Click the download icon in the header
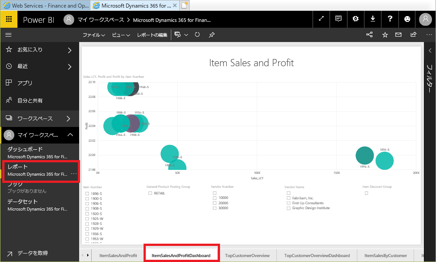Viewport: 436px width, 262px height. tap(373, 19)
